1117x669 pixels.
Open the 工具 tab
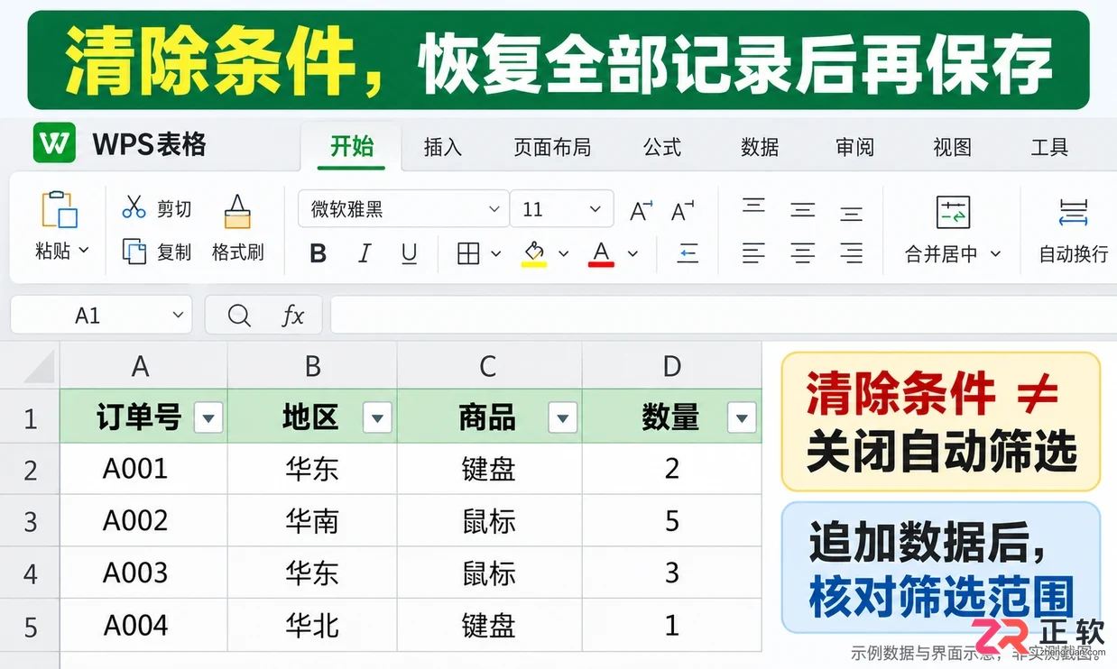click(x=1049, y=147)
